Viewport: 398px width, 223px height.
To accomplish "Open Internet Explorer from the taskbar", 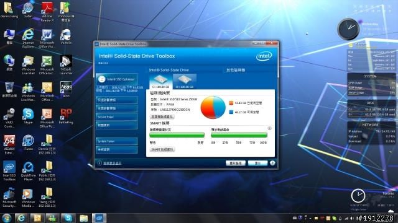I will click(21, 218).
